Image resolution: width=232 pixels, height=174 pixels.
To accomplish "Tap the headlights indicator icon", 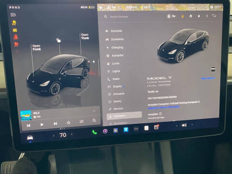I will point(13,15).
